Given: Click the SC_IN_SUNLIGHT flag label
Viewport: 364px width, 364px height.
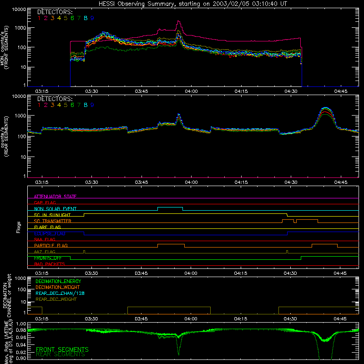Looking at the screenshot, I should tap(52, 215).
